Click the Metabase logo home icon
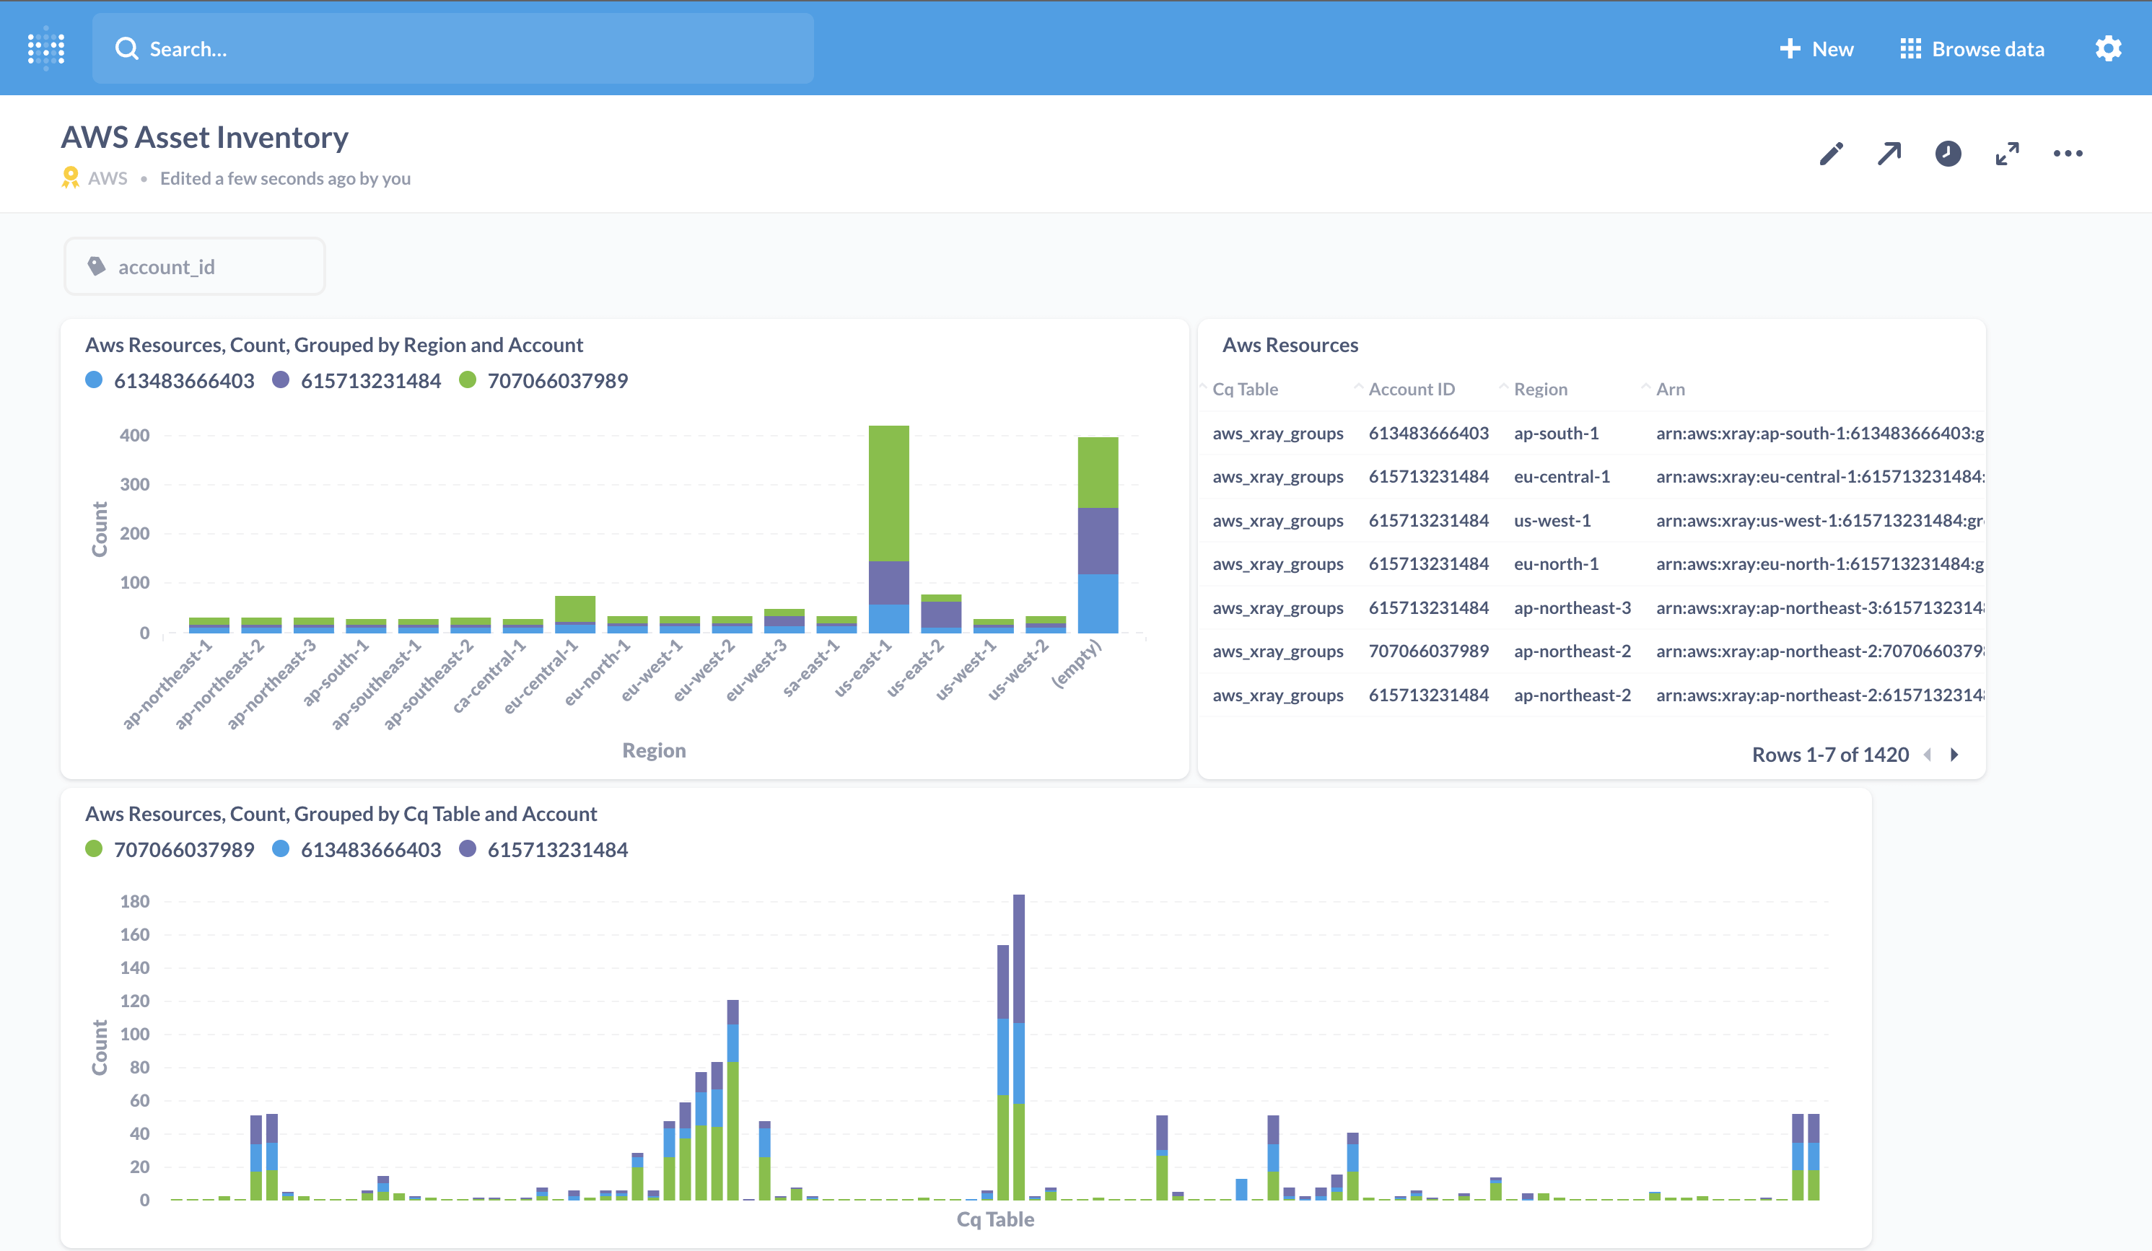Viewport: 2152px width, 1251px height. tap(46, 48)
